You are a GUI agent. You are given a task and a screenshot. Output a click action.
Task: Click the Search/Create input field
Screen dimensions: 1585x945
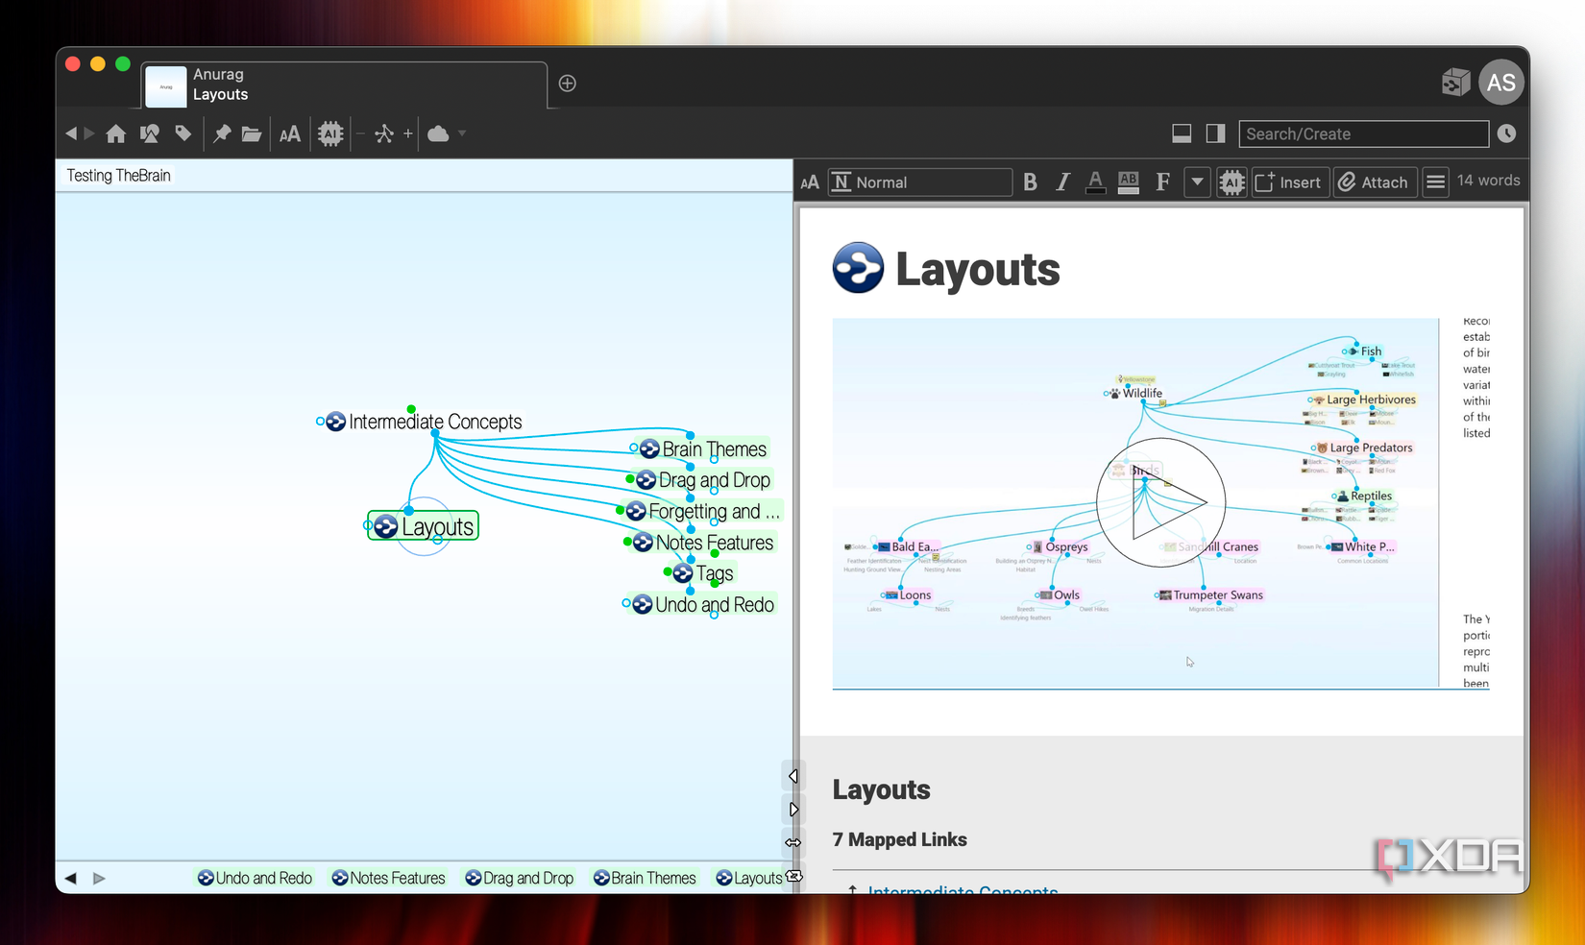(x=1363, y=133)
